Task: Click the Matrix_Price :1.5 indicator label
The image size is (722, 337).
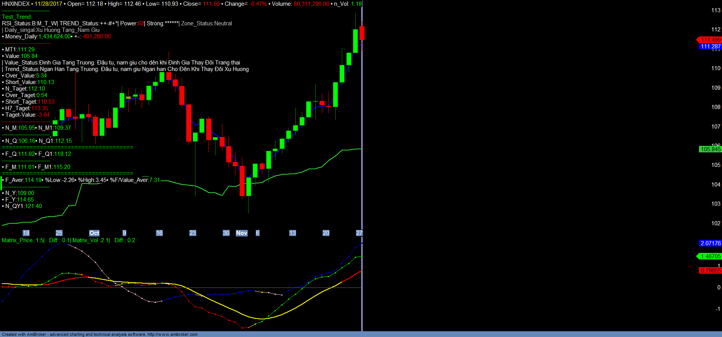Action: point(23,240)
